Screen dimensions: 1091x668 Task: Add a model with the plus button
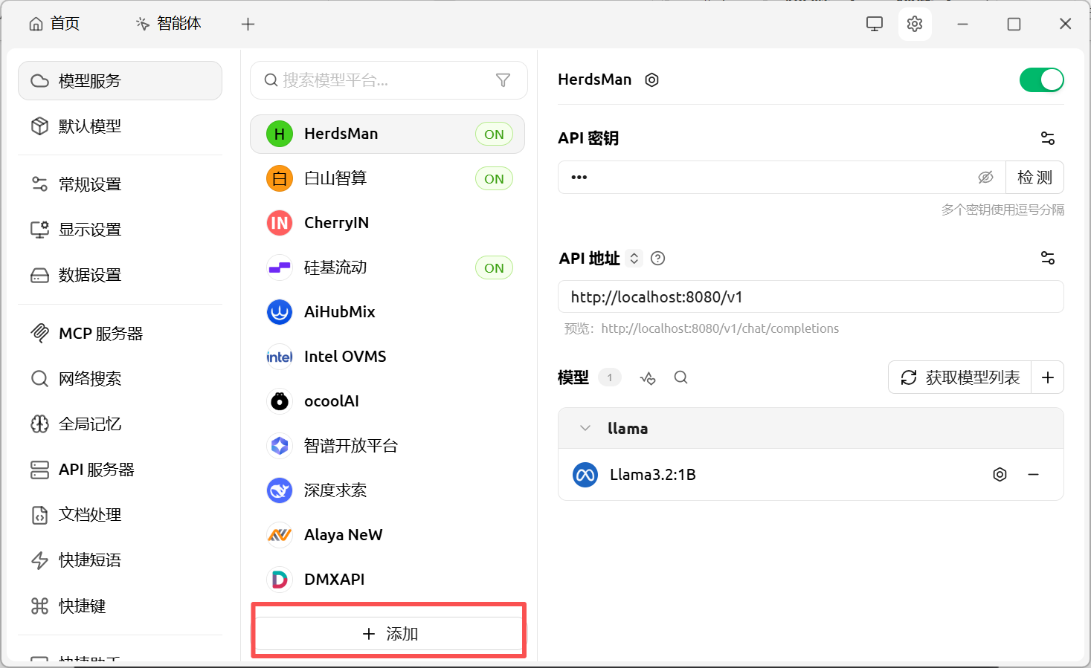pos(1048,377)
